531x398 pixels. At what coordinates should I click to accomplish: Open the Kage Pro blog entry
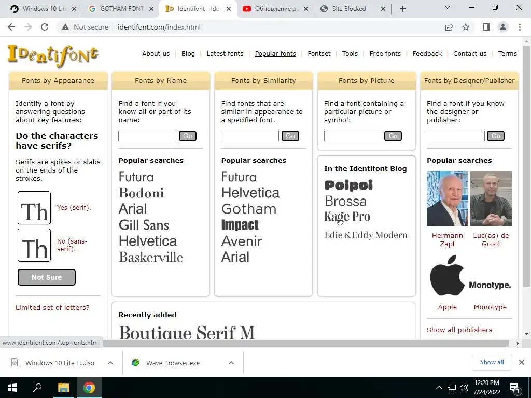pyautogui.click(x=347, y=217)
